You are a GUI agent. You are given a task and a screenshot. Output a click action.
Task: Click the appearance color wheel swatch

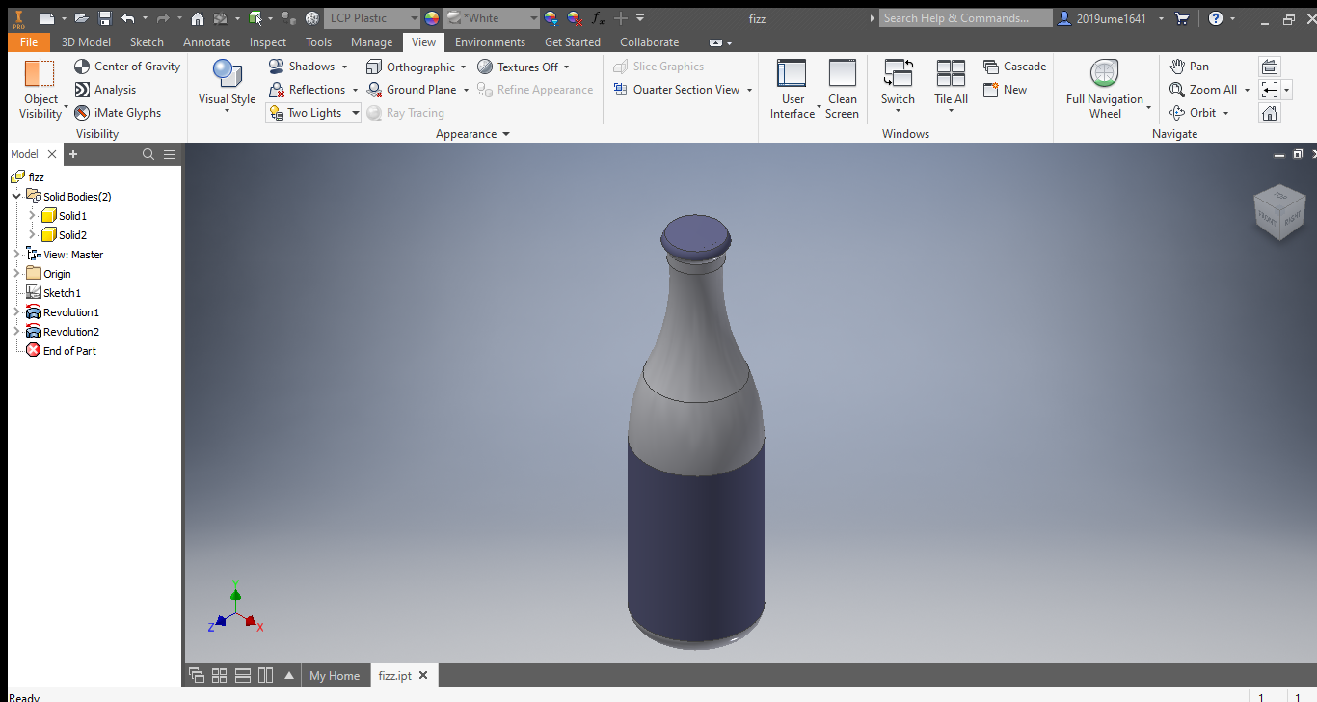tap(432, 18)
